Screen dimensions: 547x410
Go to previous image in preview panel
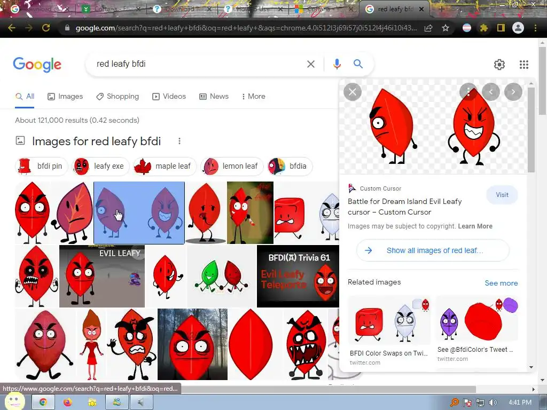click(x=491, y=92)
